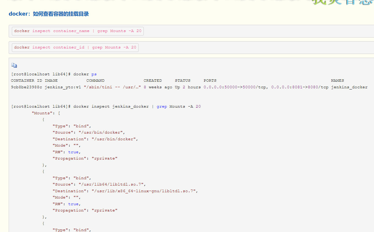374x232 pixels.
Task: Click the copy code icon above terminal output
Action: [14, 66]
